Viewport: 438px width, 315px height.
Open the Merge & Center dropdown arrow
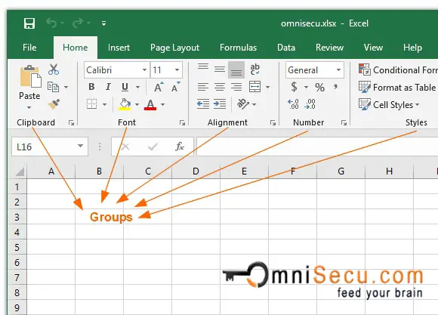click(x=267, y=87)
